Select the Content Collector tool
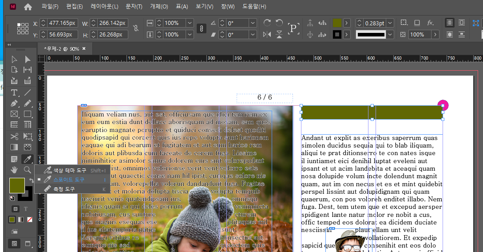 pos(14,81)
